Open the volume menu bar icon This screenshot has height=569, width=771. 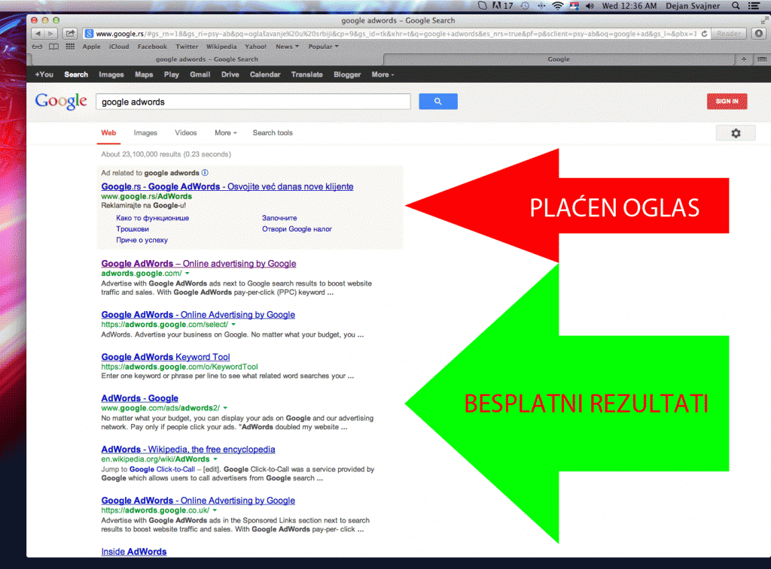click(x=590, y=6)
